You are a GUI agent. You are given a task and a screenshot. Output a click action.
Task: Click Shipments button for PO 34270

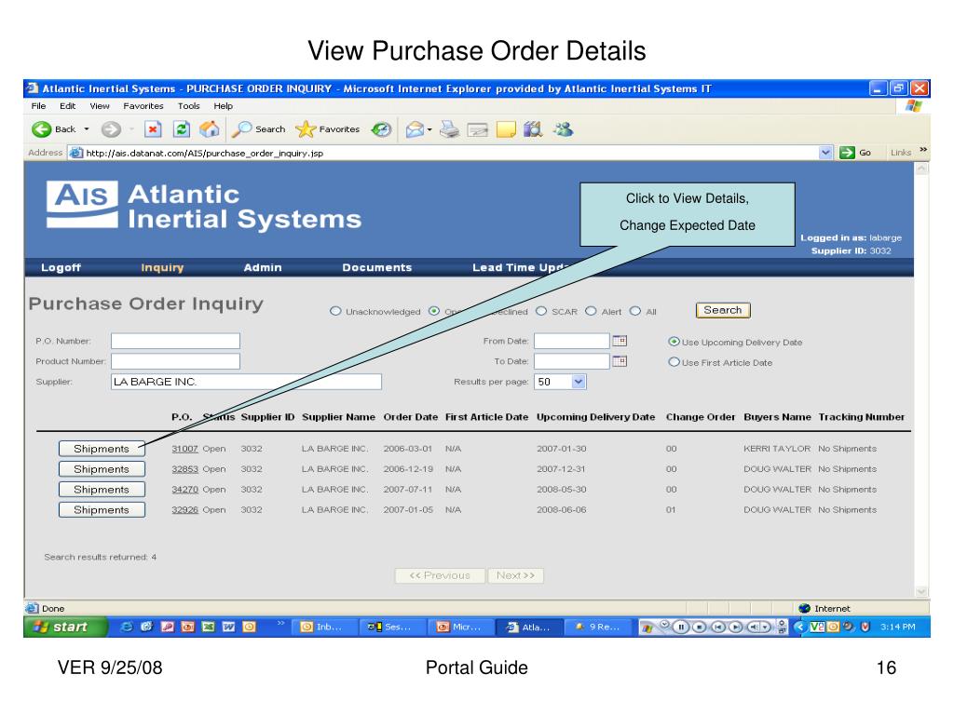tap(102, 489)
